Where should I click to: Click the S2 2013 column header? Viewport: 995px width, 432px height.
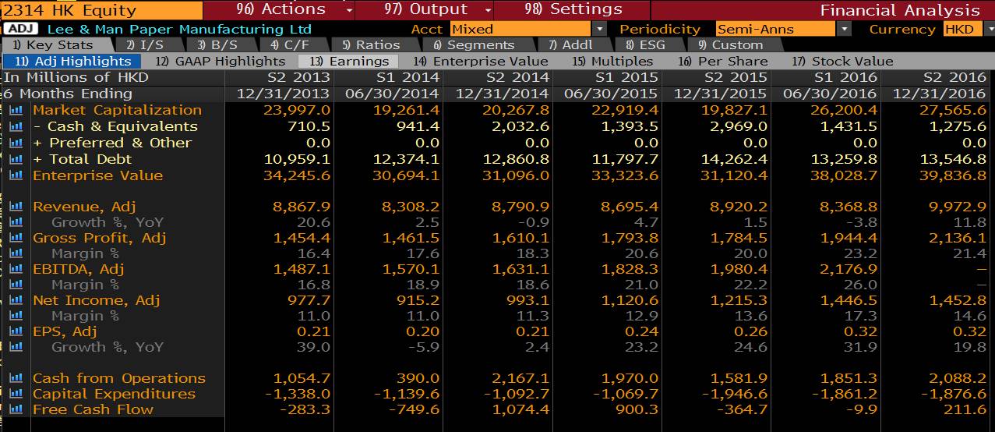(x=299, y=77)
